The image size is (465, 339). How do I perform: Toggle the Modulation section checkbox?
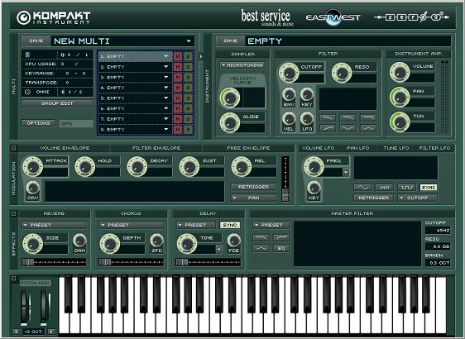[13, 148]
